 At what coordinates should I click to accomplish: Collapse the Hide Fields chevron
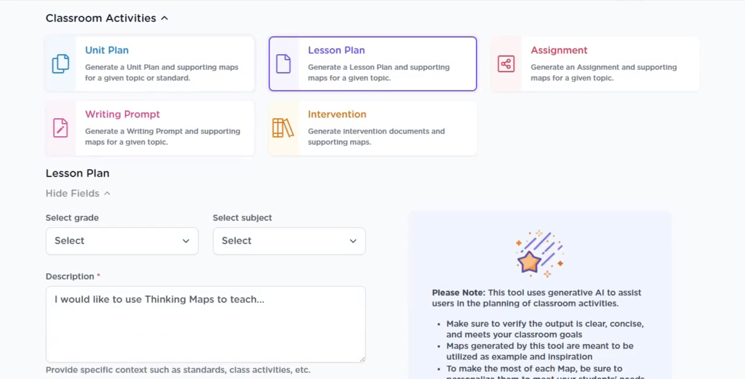(107, 193)
